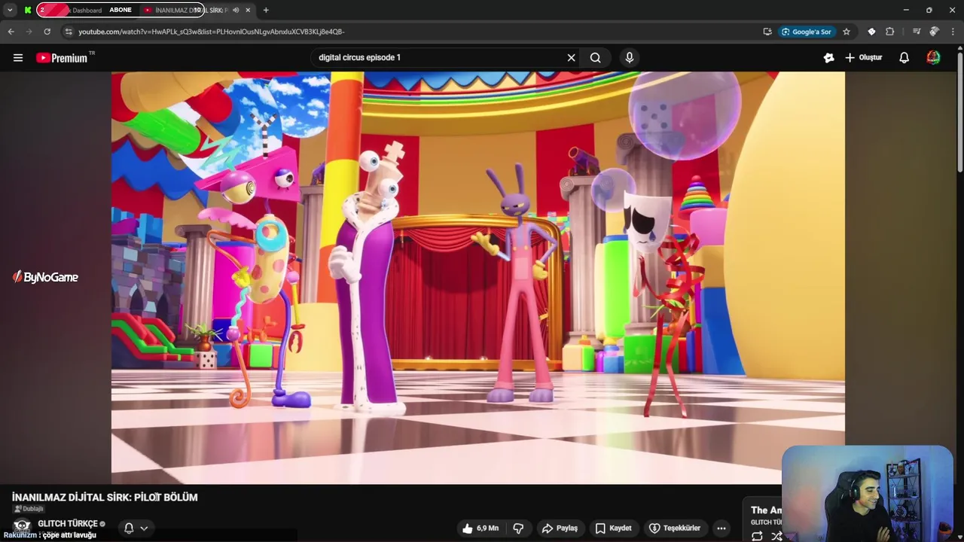Toggle playlist shuffle icon
Image resolution: width=964 pixels, height=542 pixels.
tap(776, 536)
